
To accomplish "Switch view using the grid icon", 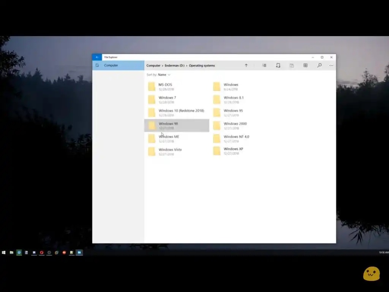I will (x=305, y=65).
